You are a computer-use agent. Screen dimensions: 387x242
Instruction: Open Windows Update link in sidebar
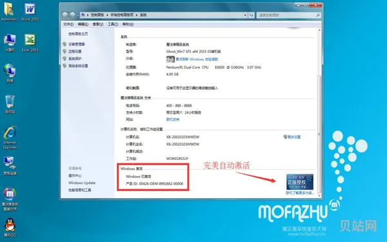pyautogui.click(x=82, y=183)
